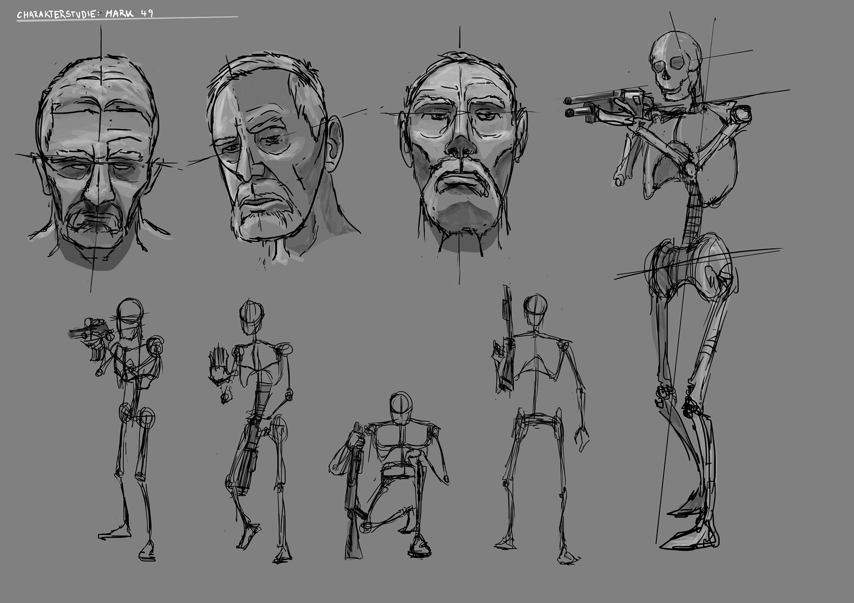Click the knee joint of large skeleton
Viewport: 854px width, 603px height.
[666, 392]
